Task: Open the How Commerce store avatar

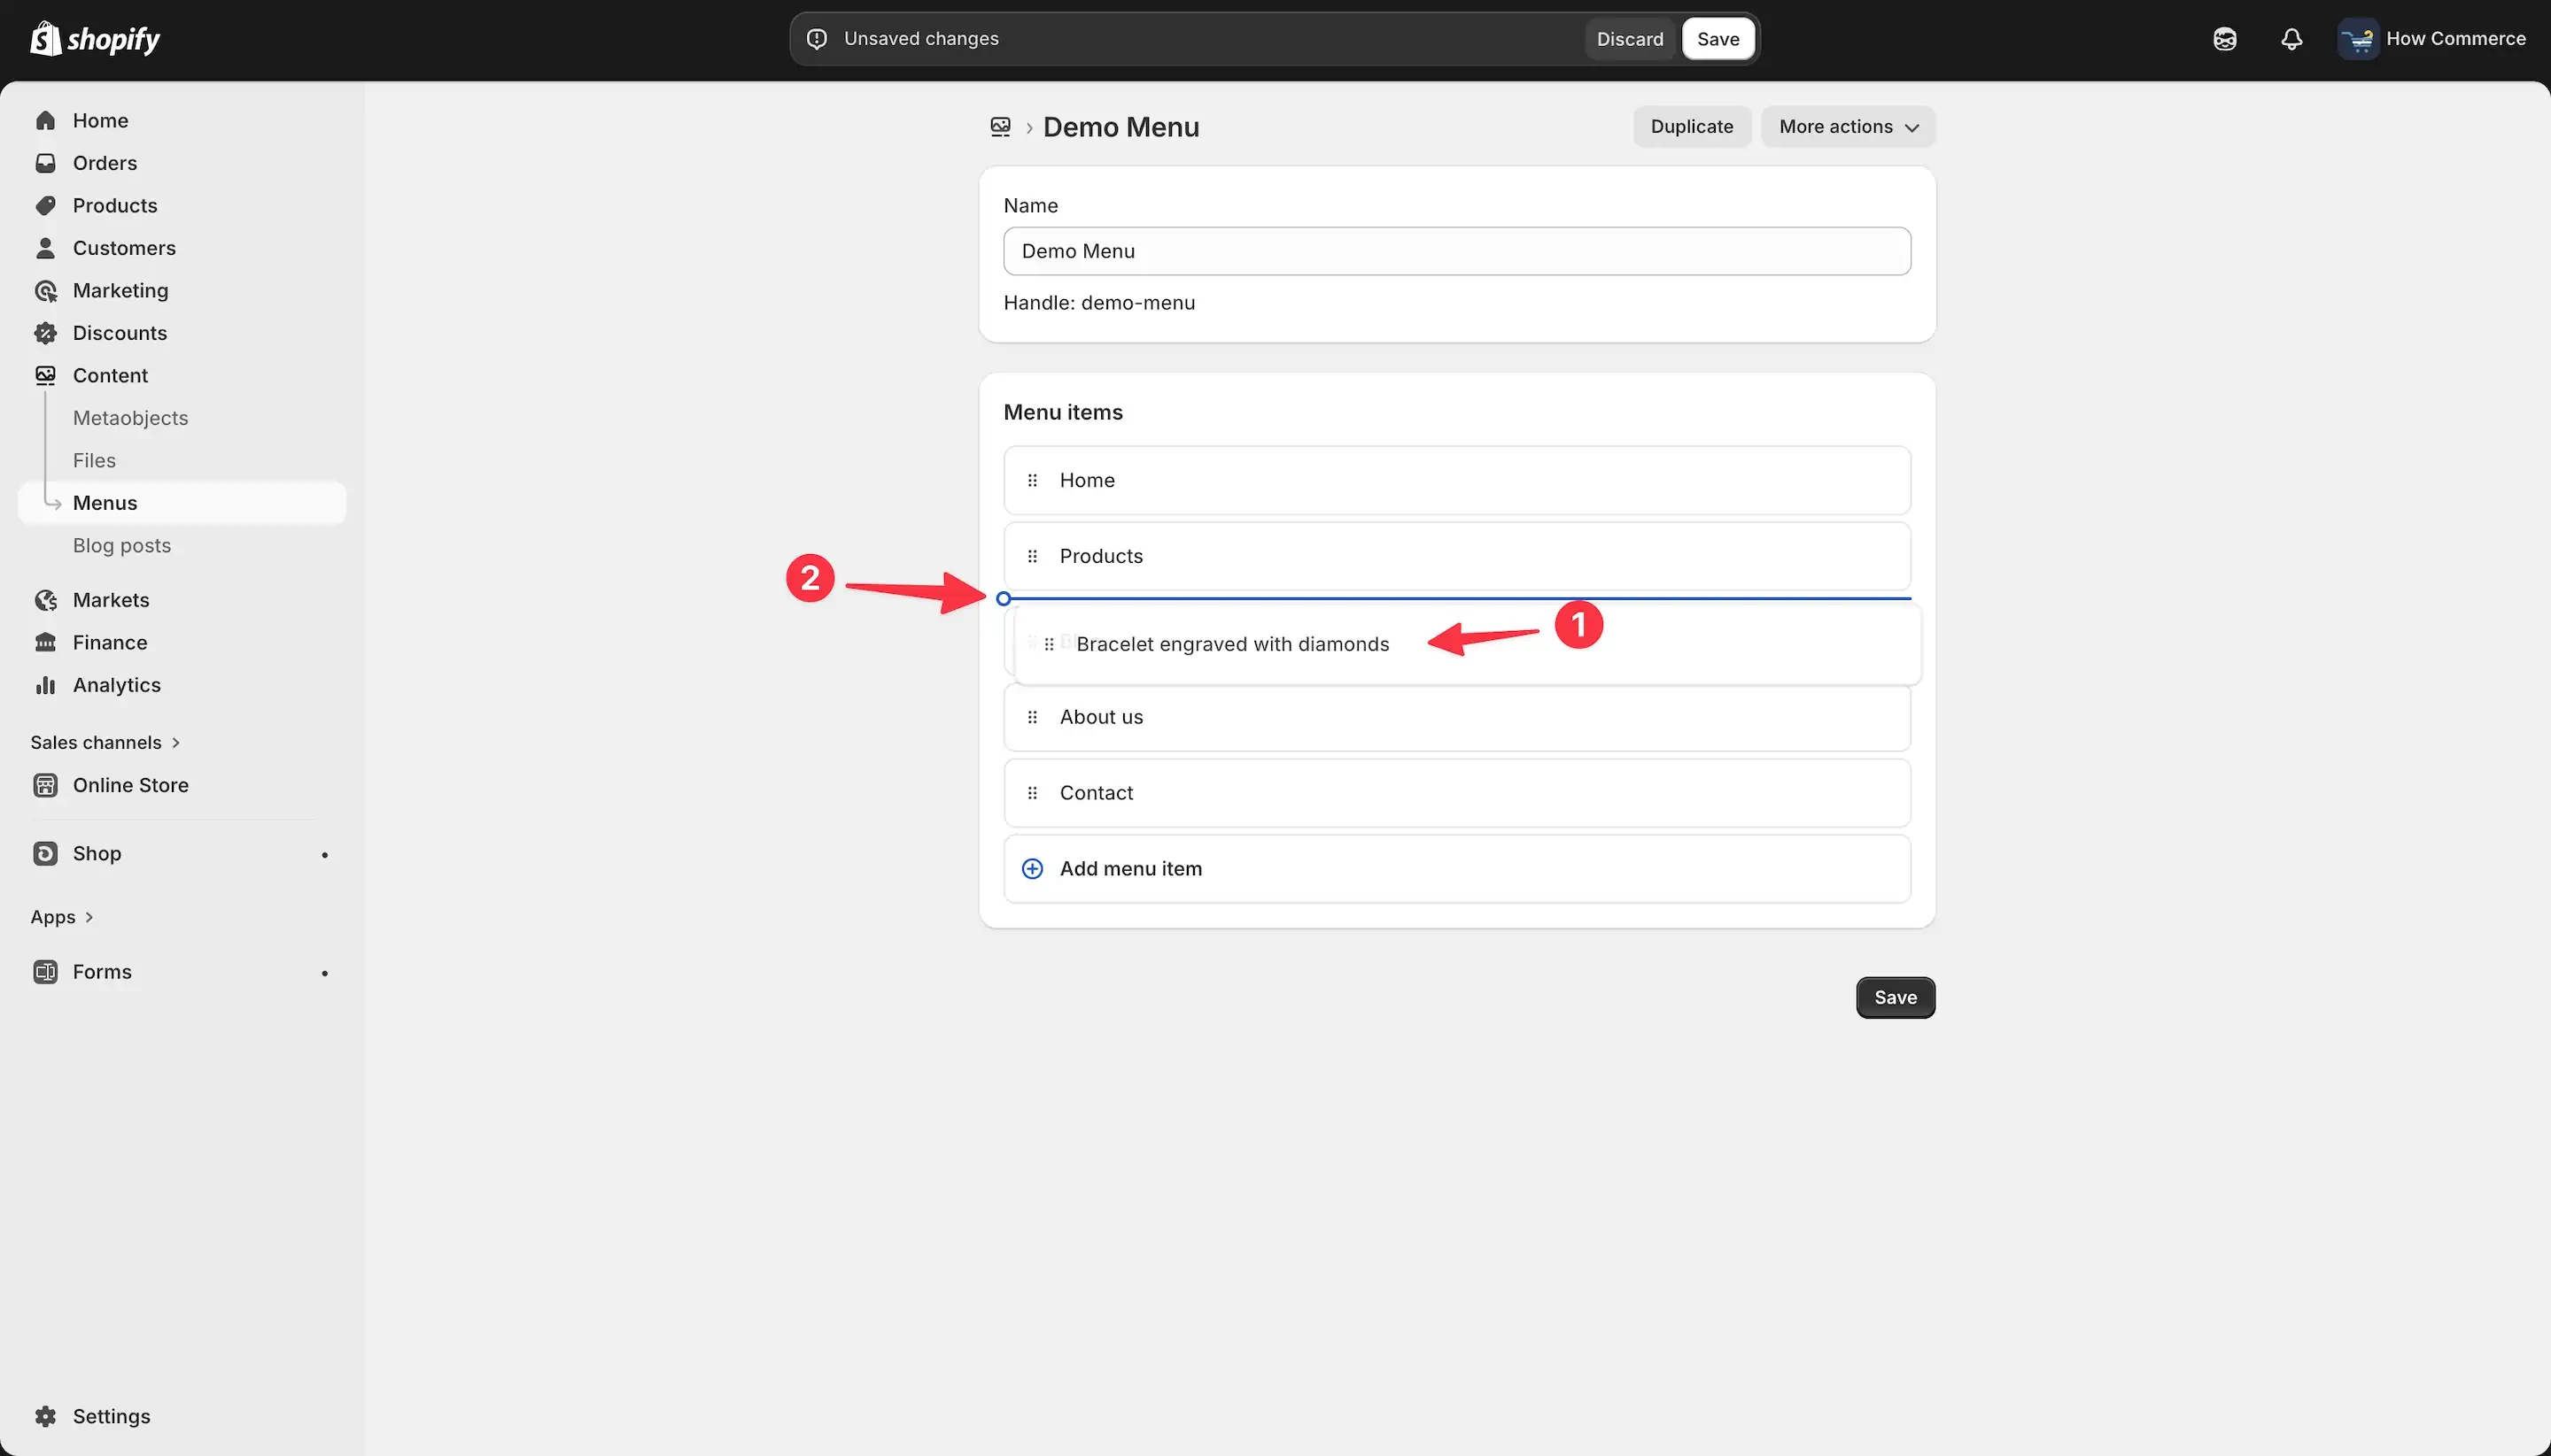Action: point(2357,39)
